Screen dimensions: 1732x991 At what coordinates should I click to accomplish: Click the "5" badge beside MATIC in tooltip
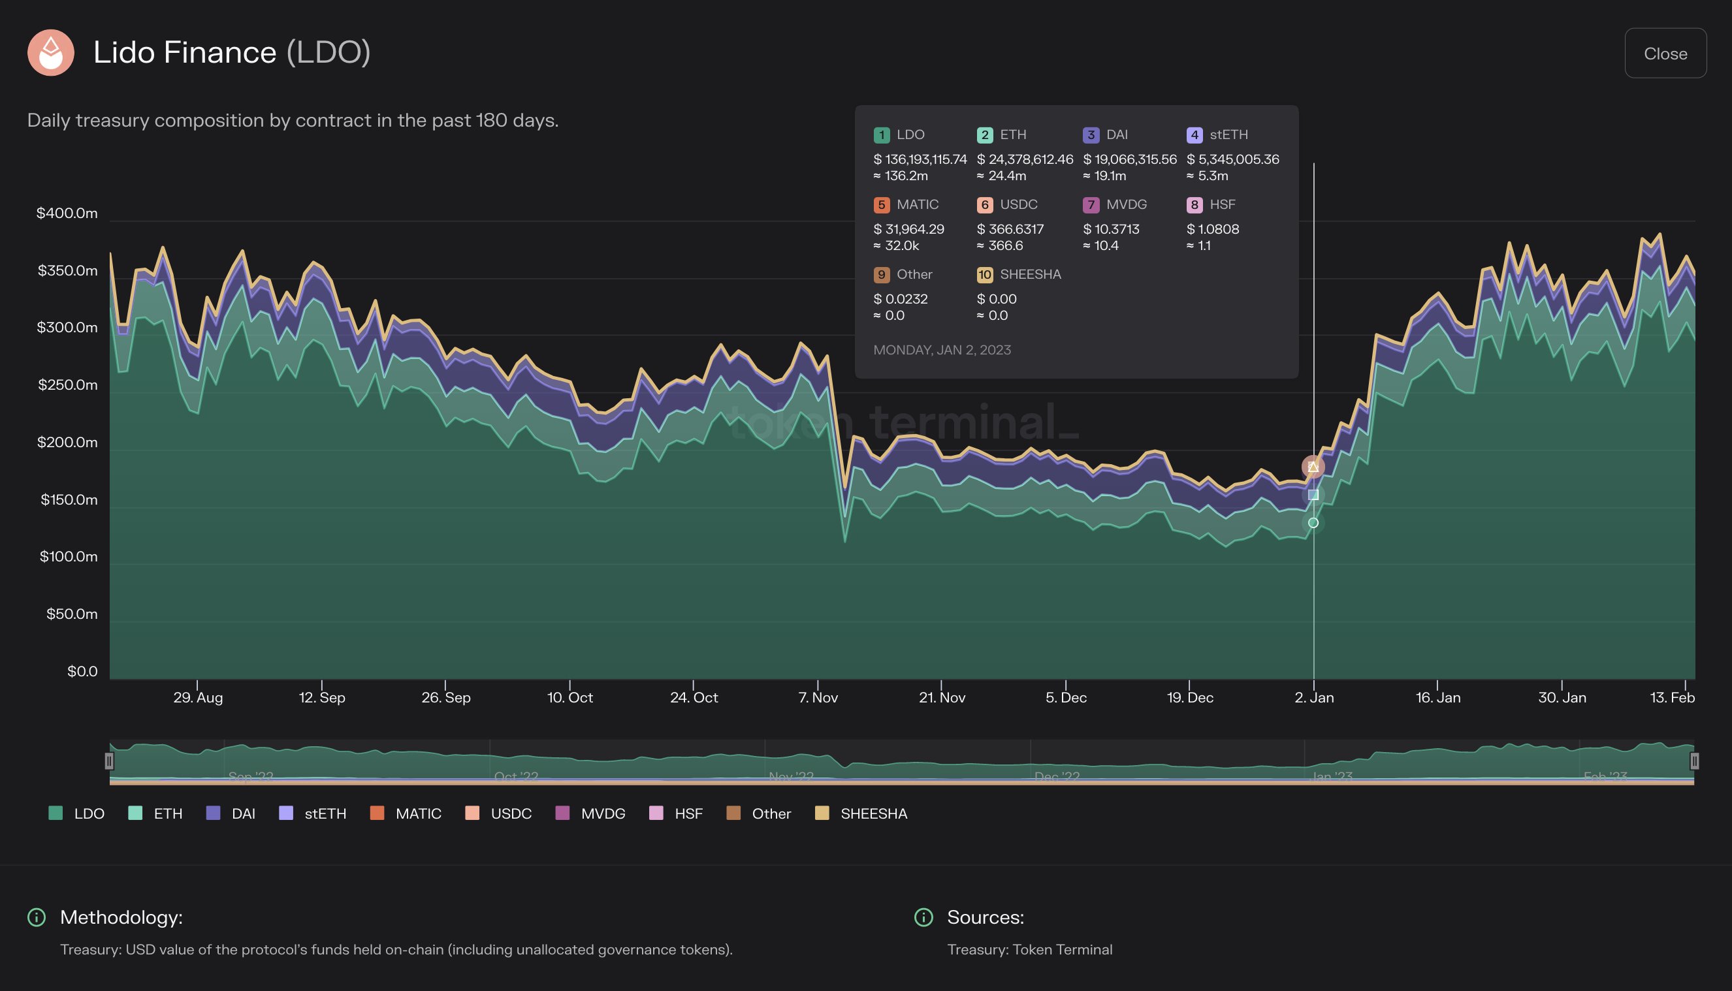click(882, 204)
